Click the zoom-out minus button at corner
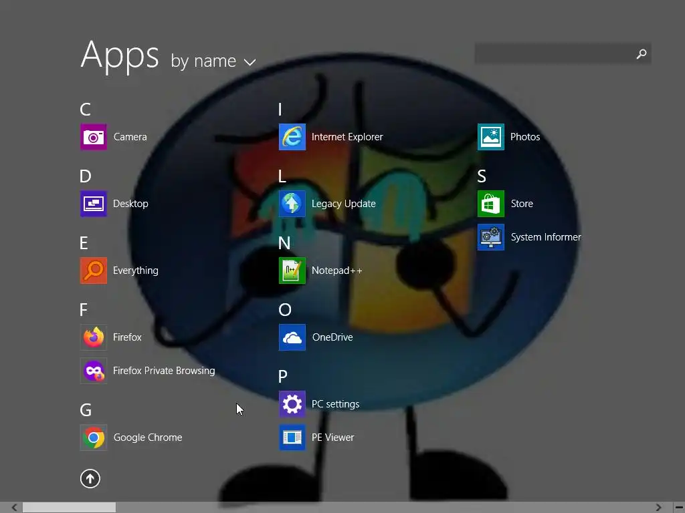 point(680,508)
